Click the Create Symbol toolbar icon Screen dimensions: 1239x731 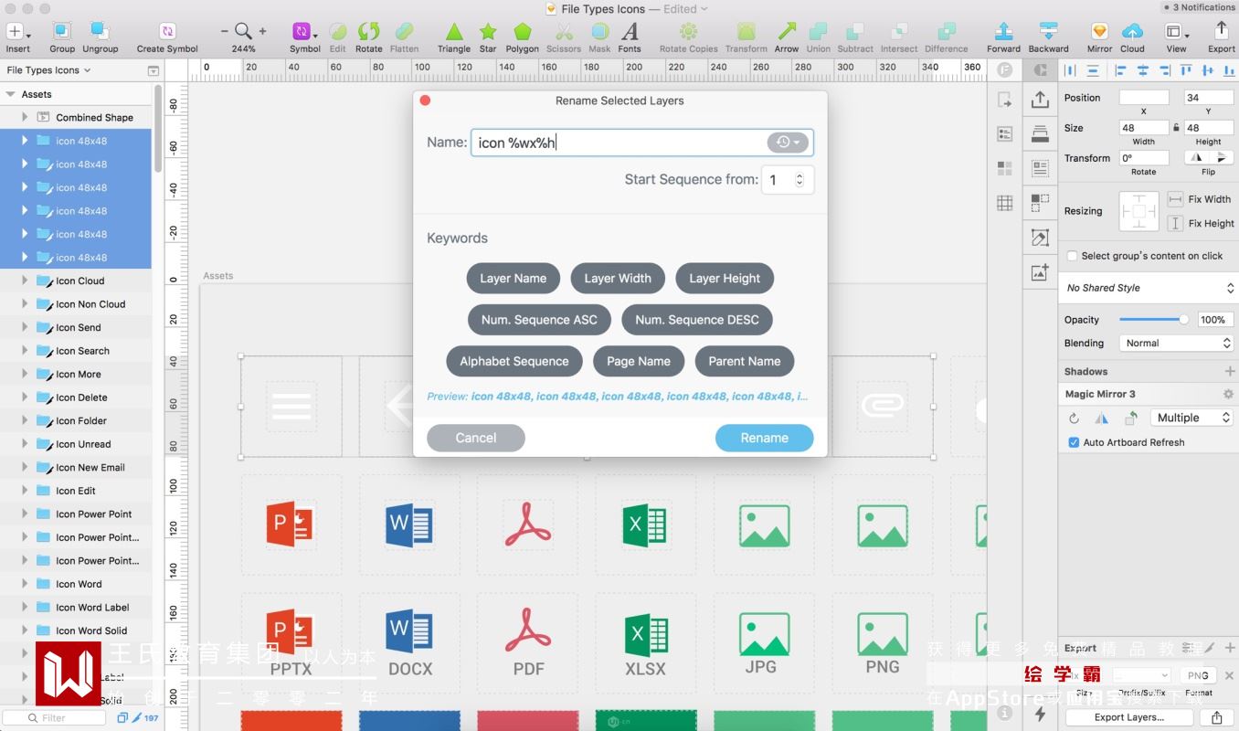point(167,37)
